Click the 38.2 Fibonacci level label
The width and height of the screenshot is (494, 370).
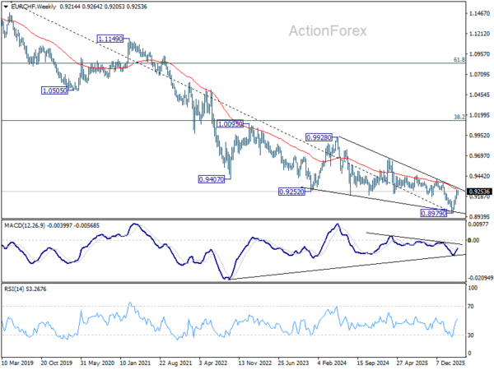pos(459,117)
